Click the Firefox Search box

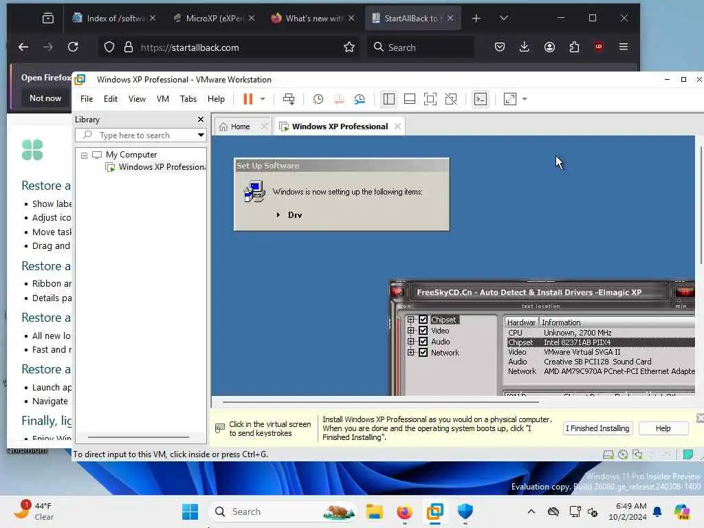pos(421,47)
